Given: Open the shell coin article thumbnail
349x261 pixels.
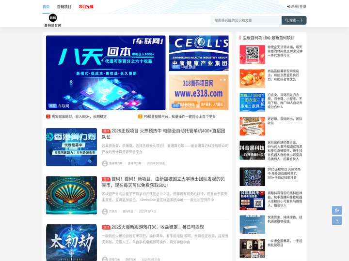Looking at the screenshot, I should (71, 195).
